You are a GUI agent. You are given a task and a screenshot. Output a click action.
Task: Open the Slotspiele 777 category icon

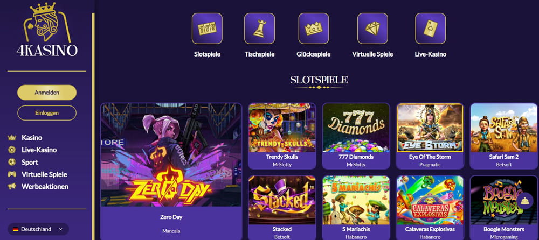[x=207, y=29]
